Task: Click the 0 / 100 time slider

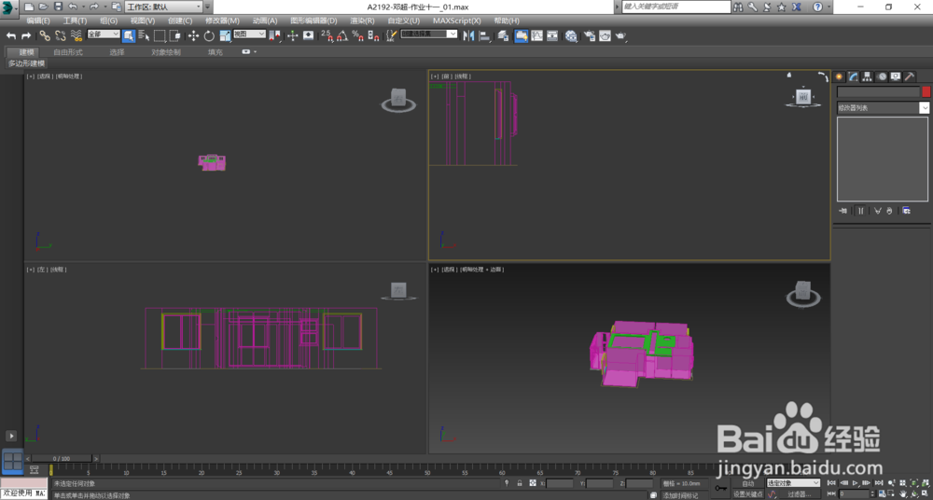Action: point(62,458)
